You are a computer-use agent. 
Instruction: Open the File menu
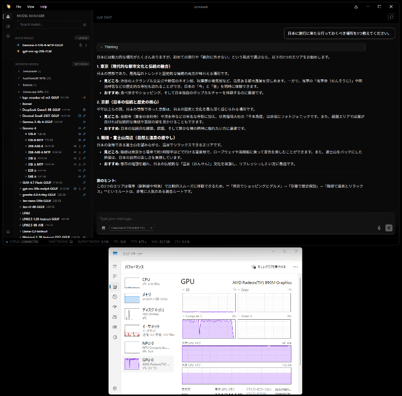(19, 7)
